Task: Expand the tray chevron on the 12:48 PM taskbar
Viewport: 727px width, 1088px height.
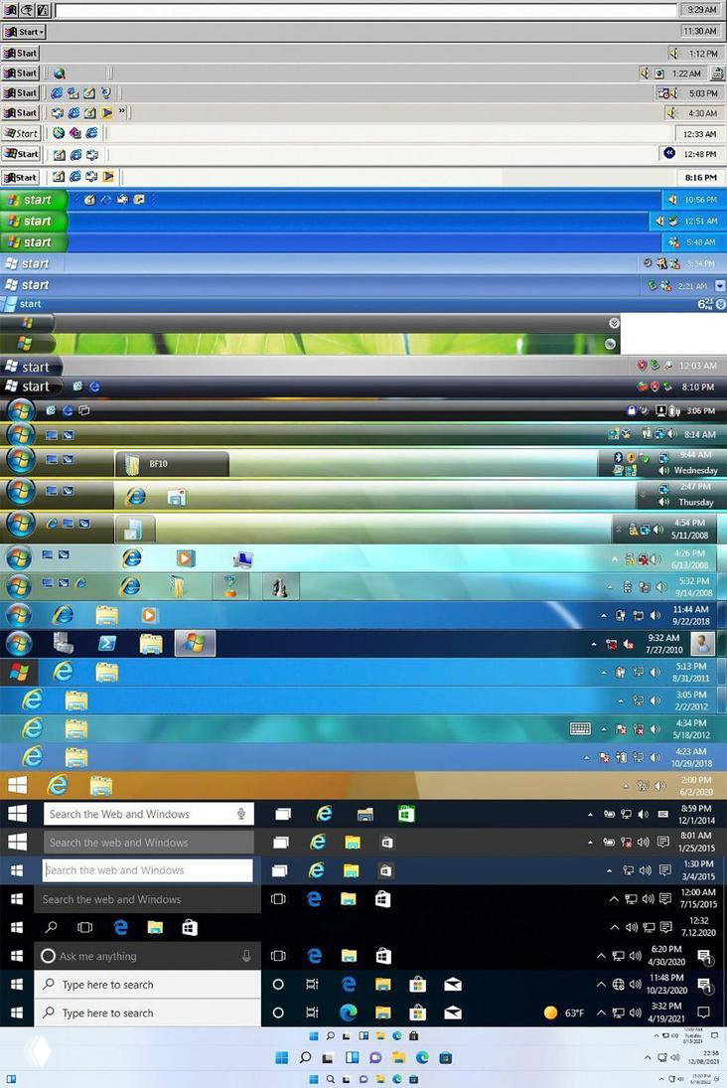Action: click(668, 153)
